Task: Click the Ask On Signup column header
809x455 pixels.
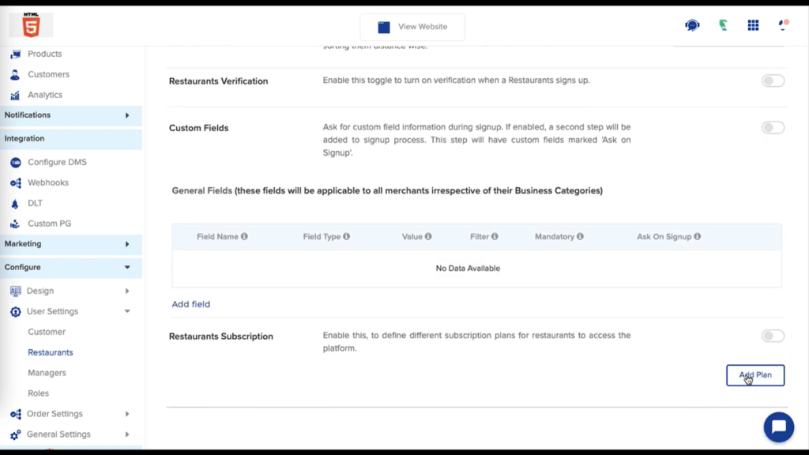Action: pos(664,236)
